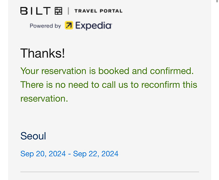Click the yellow Expedia arrow icon
This screenshot has width=219, height=180.
click(x=69, y=26)
